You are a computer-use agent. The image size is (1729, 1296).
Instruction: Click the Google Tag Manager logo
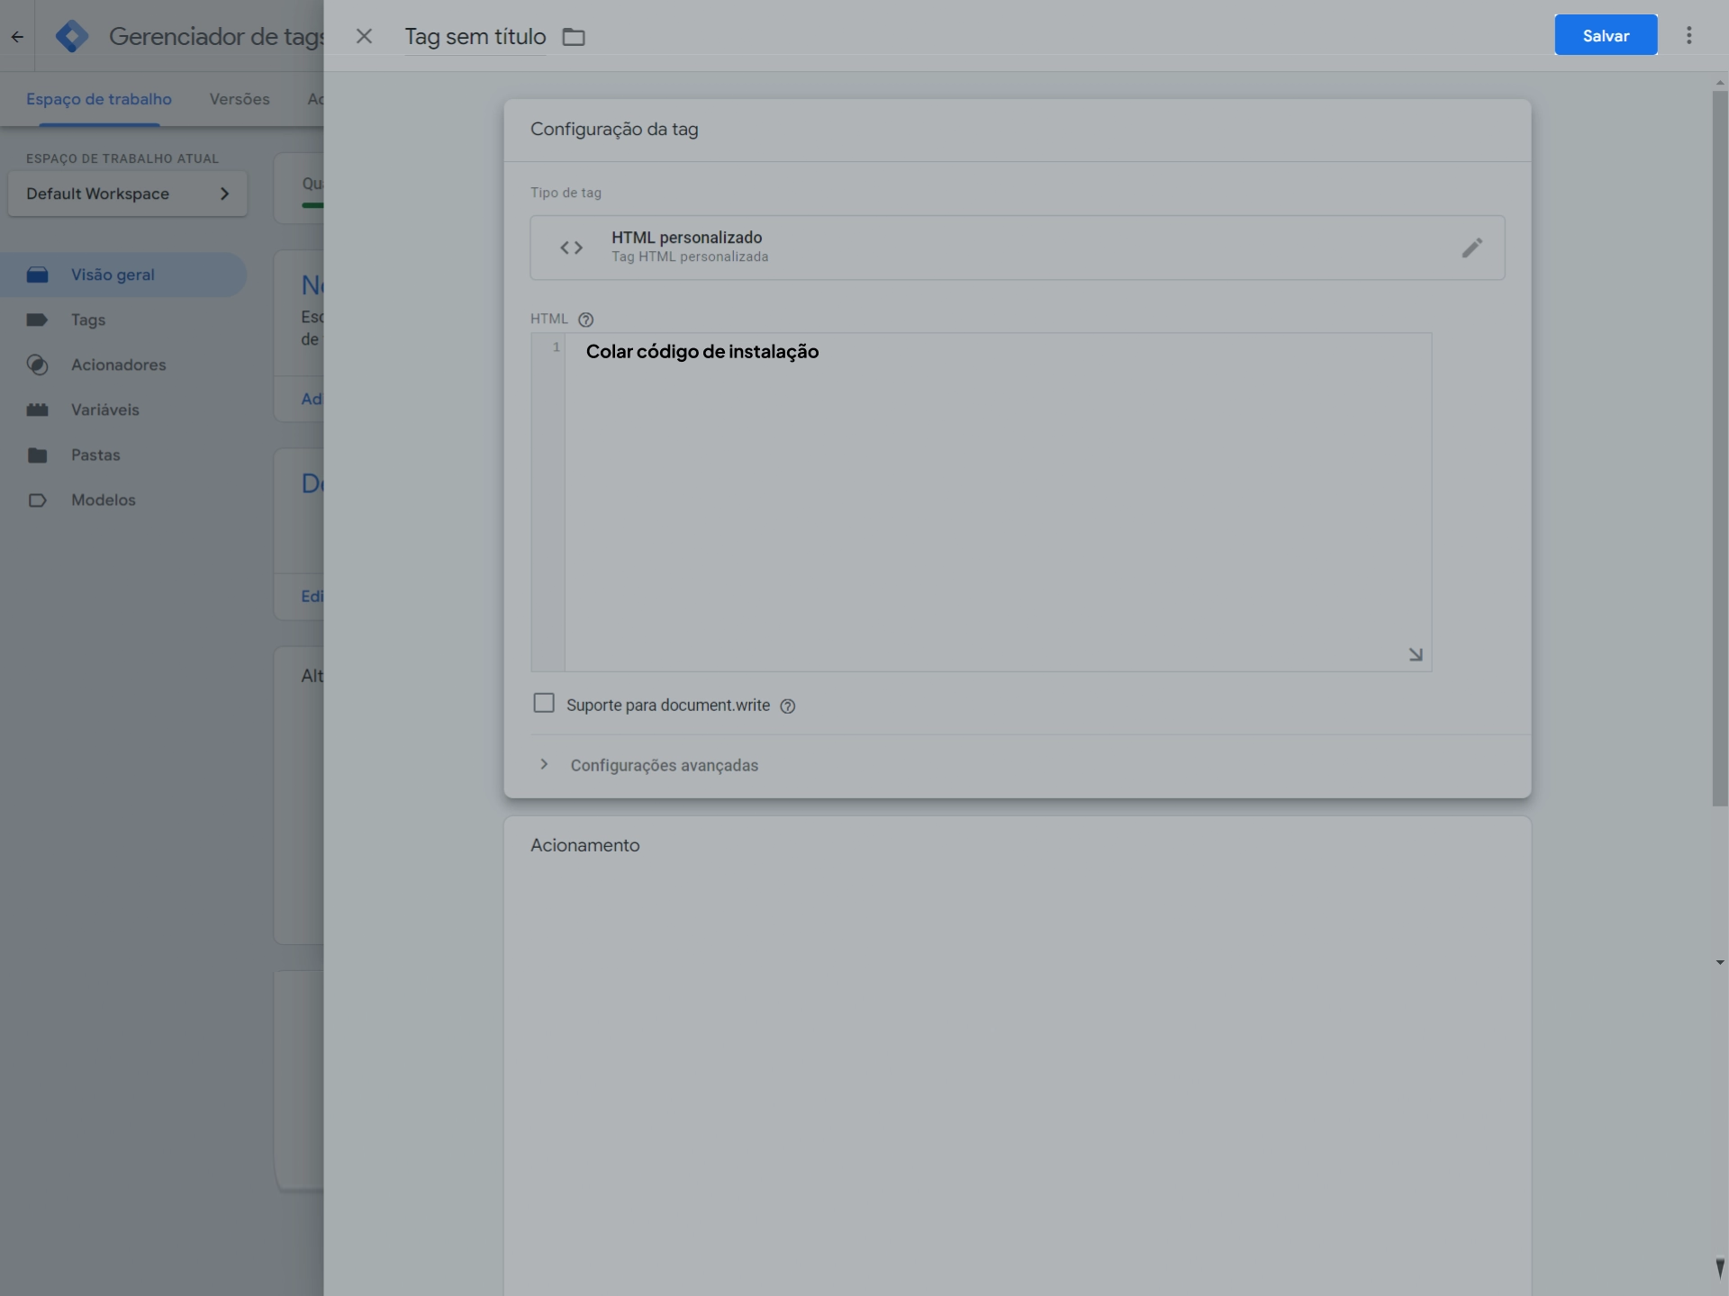click(x=72, y=36)
